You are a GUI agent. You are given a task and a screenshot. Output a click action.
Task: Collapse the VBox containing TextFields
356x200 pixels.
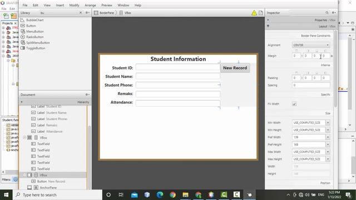tap(24, 138)
